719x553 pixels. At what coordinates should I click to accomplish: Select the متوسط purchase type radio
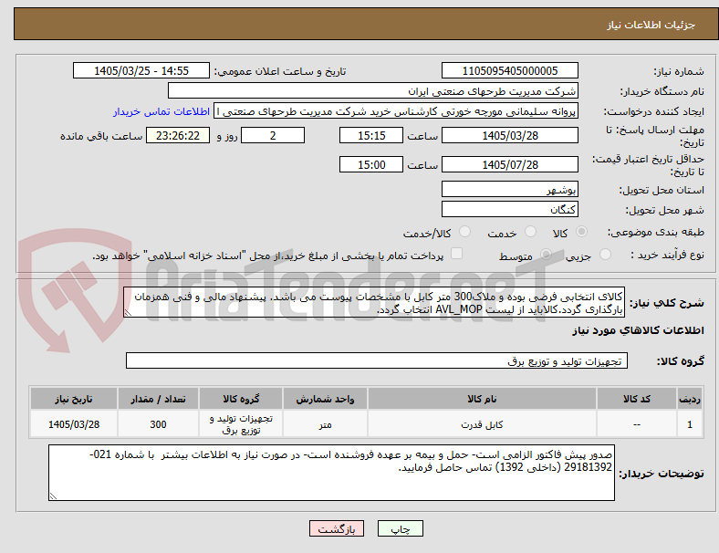click(x=546, y=255)
